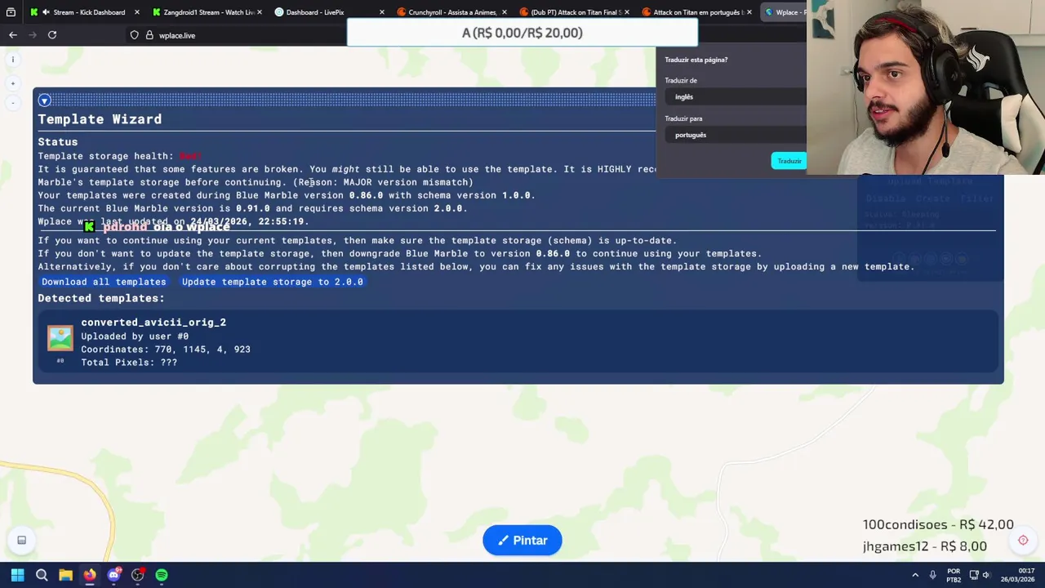Viewport: 1045px width, 588px height.
Task: Mute audio on Kick Dashboard tab speaker icon
Action: click(x=46, y=12)
